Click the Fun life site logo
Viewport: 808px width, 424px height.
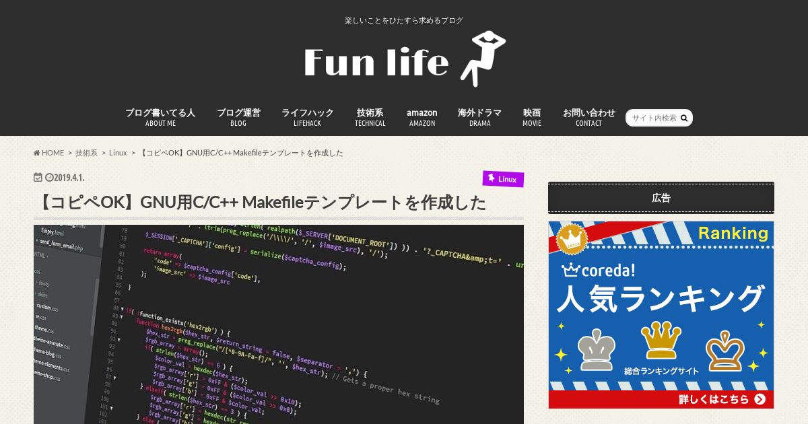(x=404, y=59)
